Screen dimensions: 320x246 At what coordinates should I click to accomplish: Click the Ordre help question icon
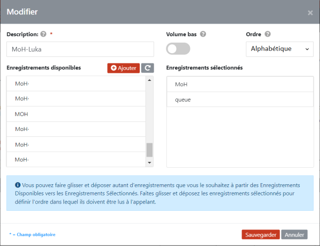click(268, 34)
